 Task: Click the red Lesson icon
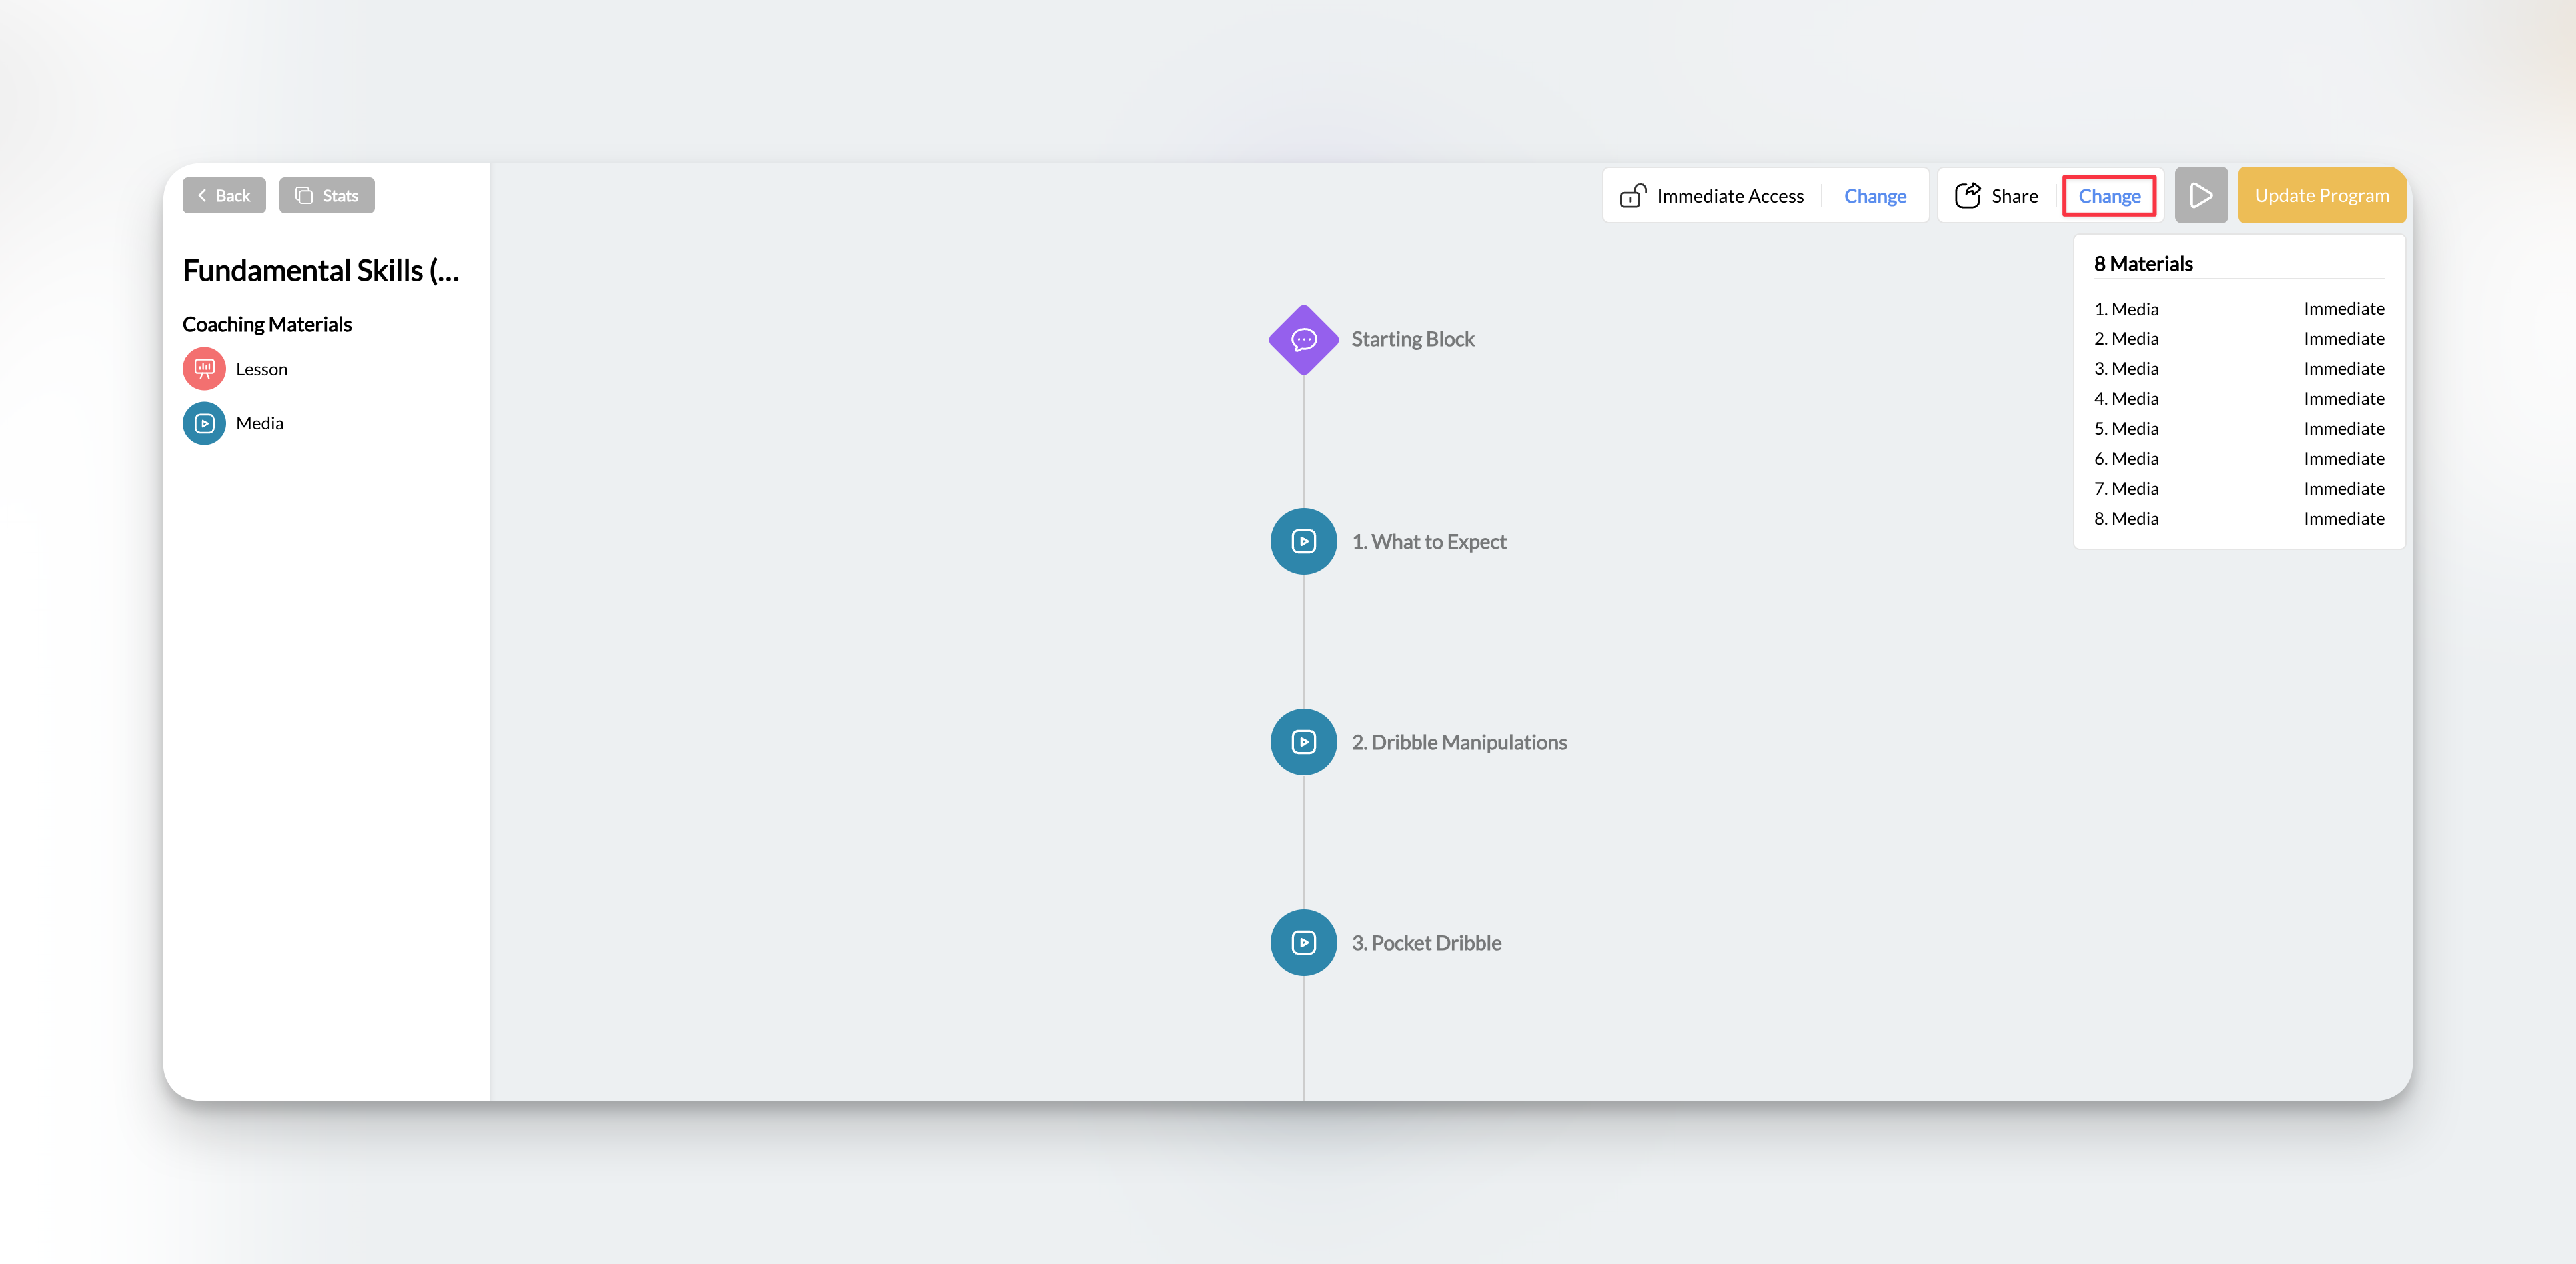[204, 369]
